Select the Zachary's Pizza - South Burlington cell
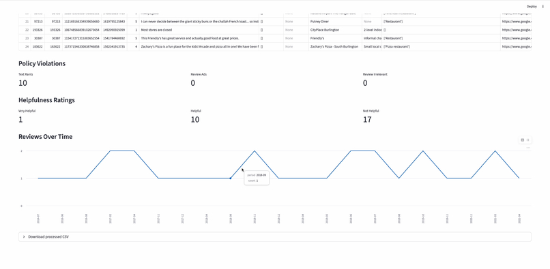 (x=335, y=46)
